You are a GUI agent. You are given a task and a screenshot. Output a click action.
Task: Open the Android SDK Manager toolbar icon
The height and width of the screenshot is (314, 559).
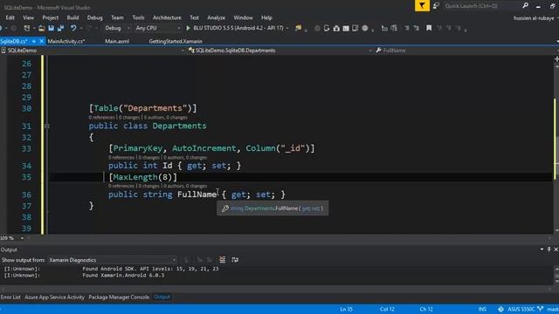pyautogui.click(x=336, y=28)
